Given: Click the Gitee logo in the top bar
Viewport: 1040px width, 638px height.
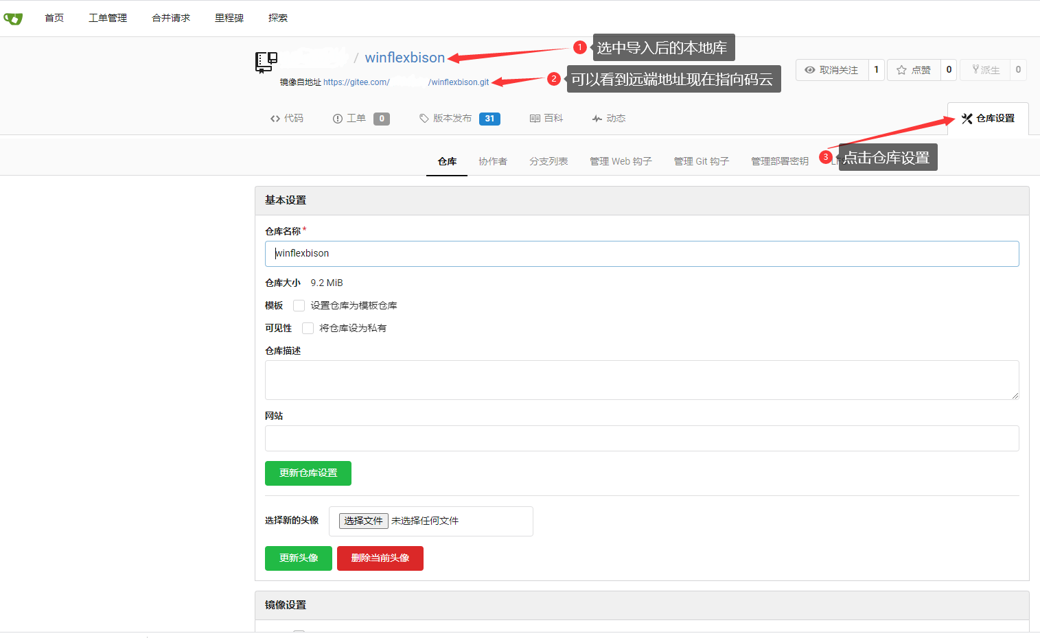Looking at the screenshot, I should tap(13, 18).
